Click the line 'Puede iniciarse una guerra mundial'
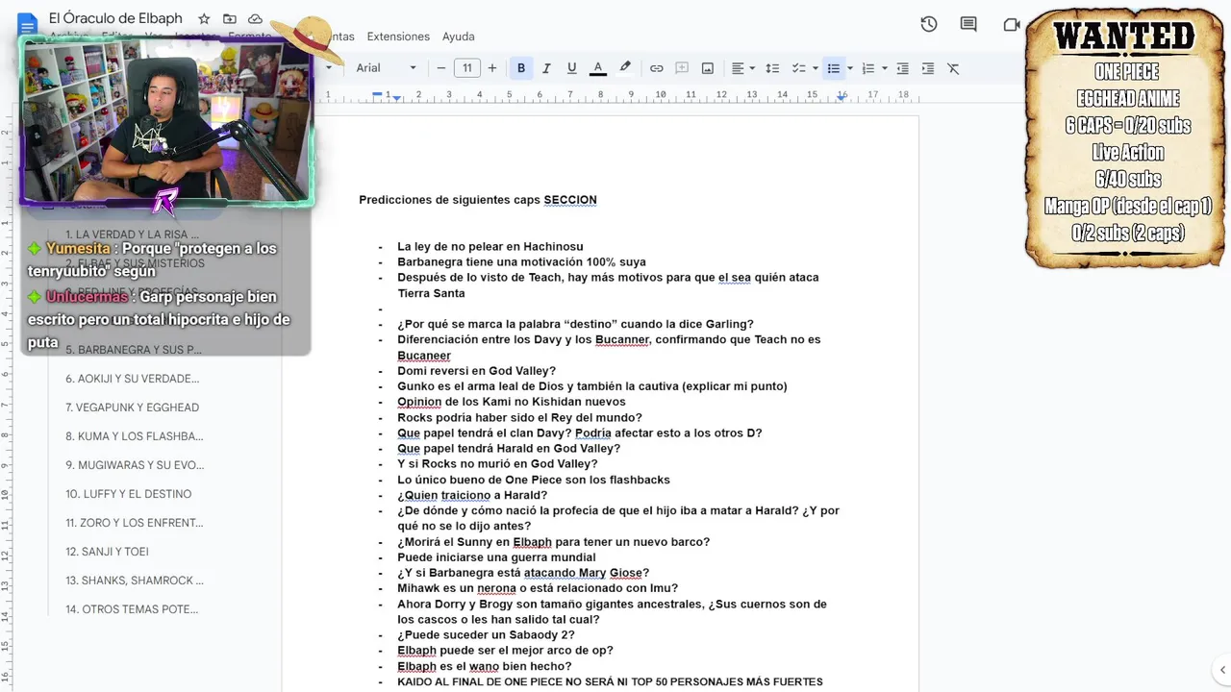This screenshot has height=692, width=1231. coord(496,557)
